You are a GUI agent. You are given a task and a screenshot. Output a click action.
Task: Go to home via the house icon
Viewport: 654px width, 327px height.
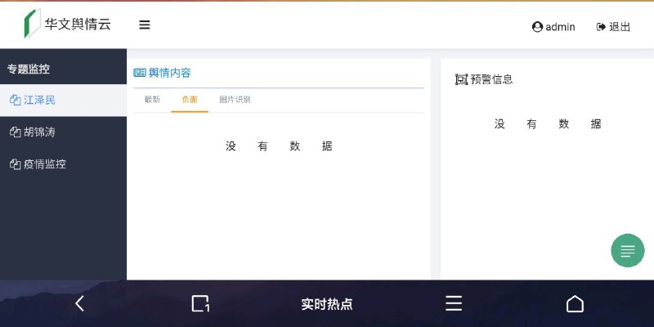click(575, 303)
